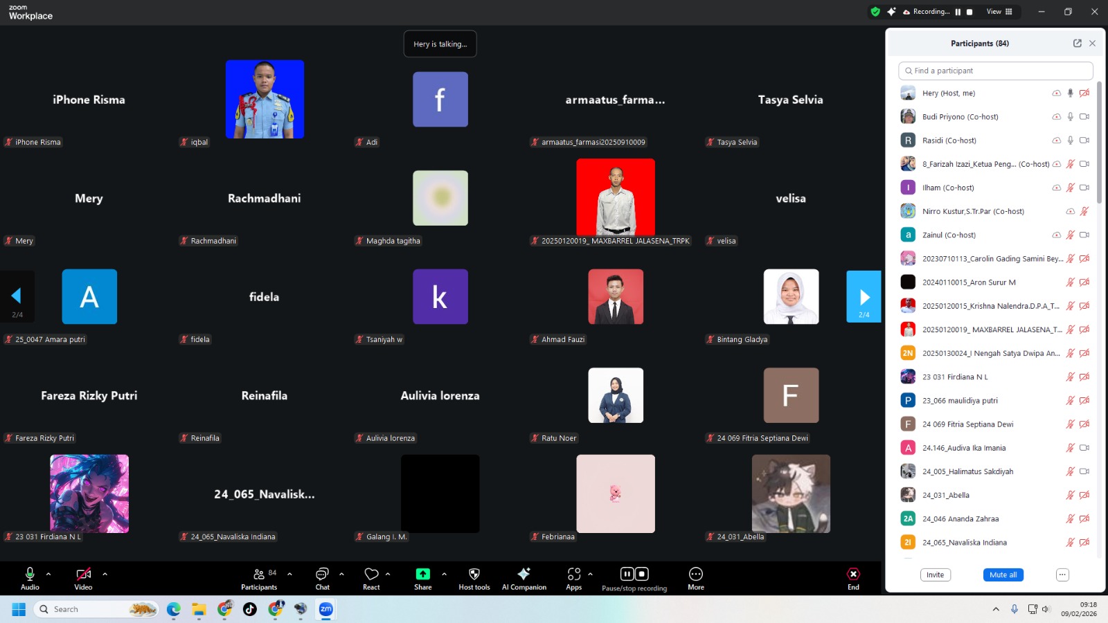Open the View layout menu

pos(999,12)
